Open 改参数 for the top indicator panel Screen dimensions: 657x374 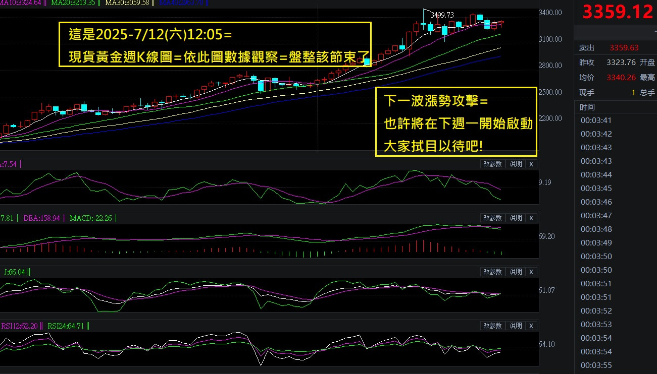[x=492, y=164]
